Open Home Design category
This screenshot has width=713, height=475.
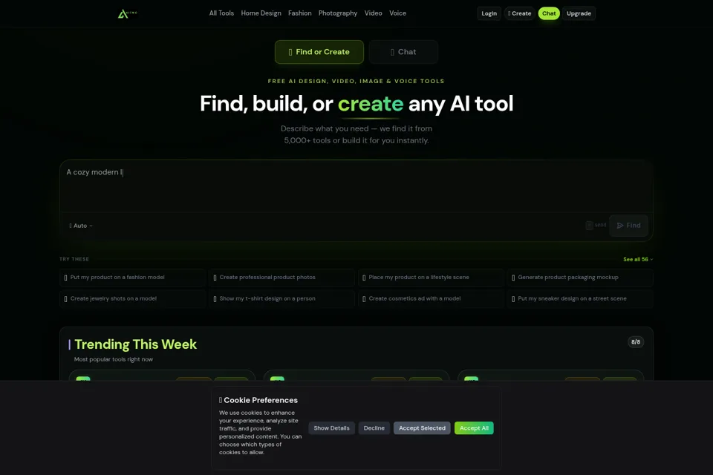(x=261, y=13)
